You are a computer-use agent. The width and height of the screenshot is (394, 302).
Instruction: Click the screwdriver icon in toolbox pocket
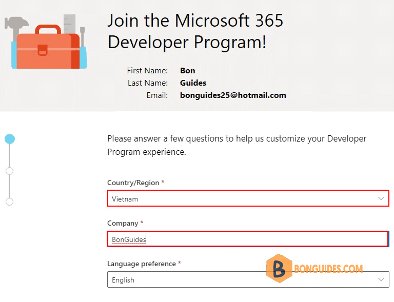tap(83, 37)
